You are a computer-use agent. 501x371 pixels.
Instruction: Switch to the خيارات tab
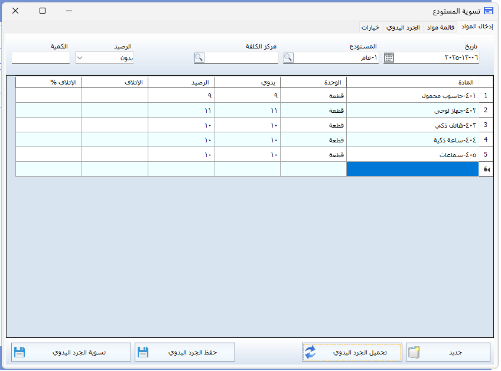pos(372,27)
